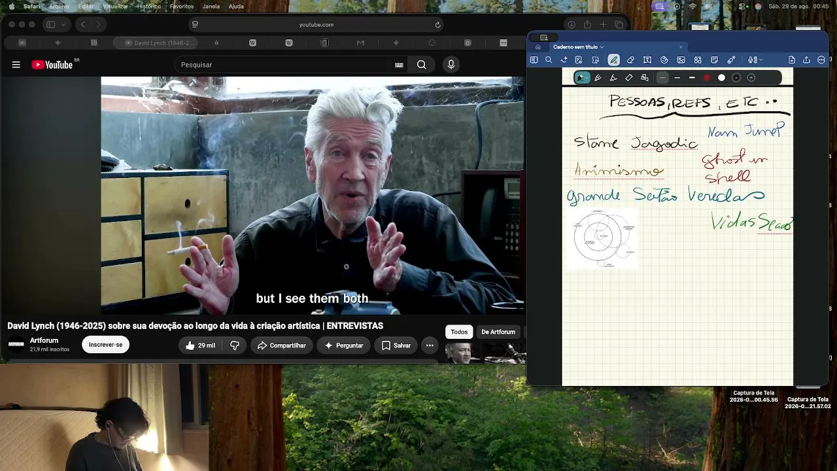Save the video with Salvar
Image resolution: width=837 pixels, height=471 pixels.
pos(396,345)
